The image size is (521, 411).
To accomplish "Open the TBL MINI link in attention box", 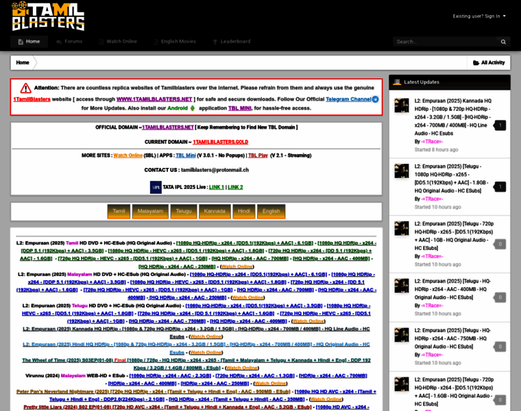I will 239,108.
